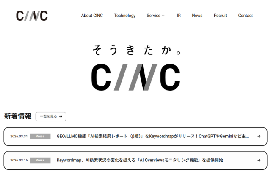Viewport: 271px width, 177px height.
Task: Click the date 2026.03.16
Action: pyautogui.click(x=19, y=160)
